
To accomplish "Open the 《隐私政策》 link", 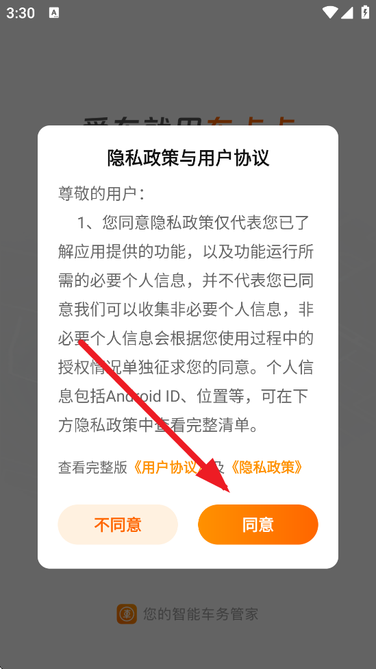I will 267,467.
